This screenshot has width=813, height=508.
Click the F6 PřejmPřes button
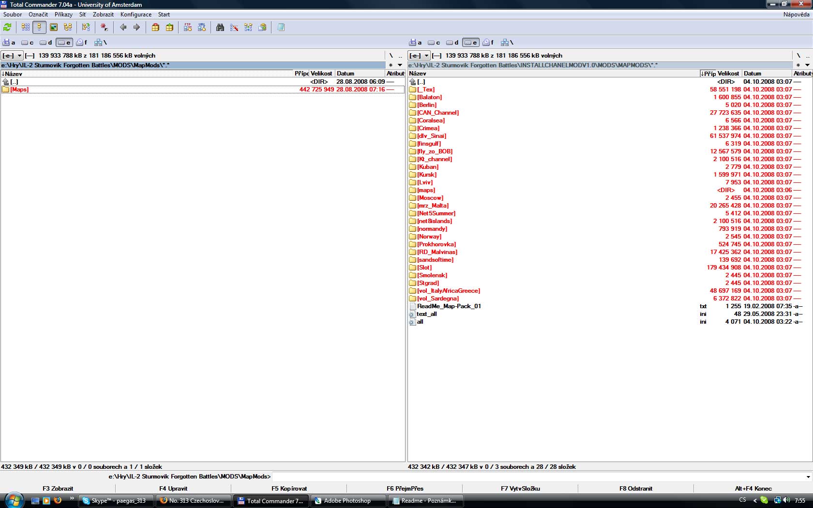(405, 489)
